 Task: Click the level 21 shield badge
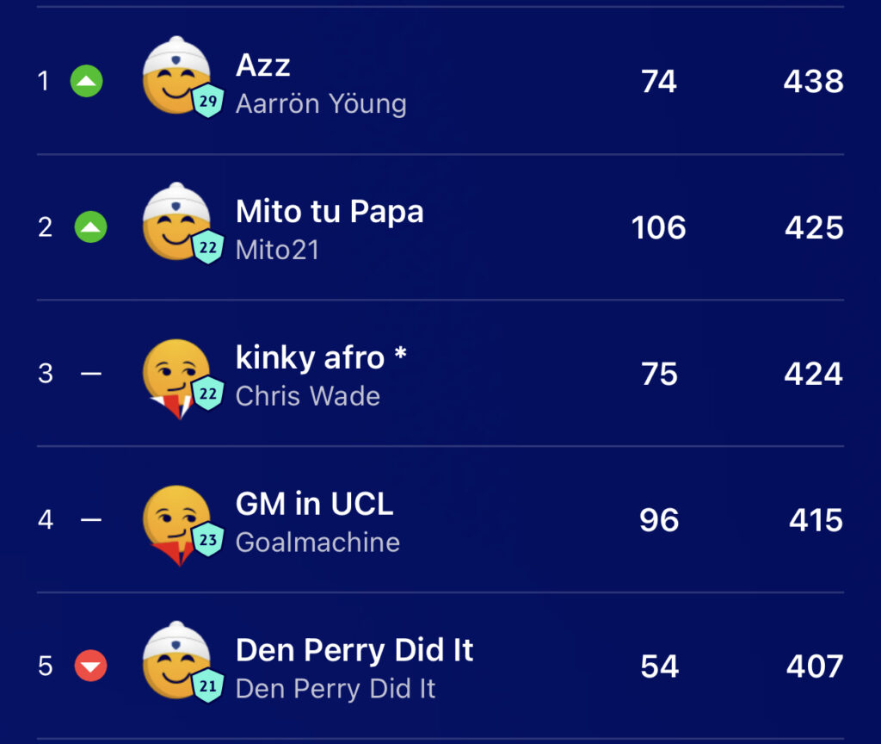click(208, 686)
